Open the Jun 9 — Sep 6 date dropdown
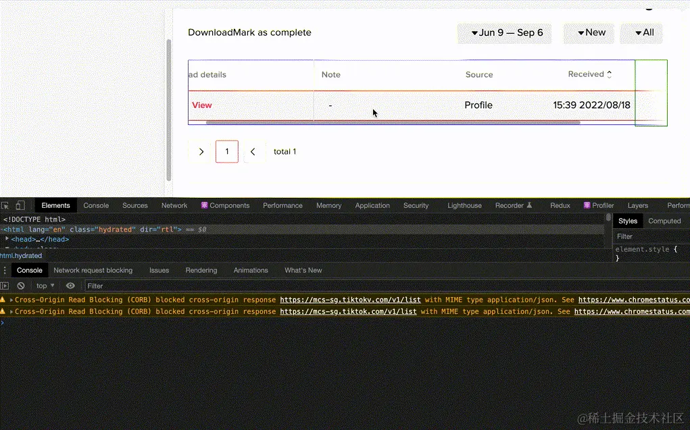Image resolution: width=690 pixels, height=430 pixels. coord(504,33)
